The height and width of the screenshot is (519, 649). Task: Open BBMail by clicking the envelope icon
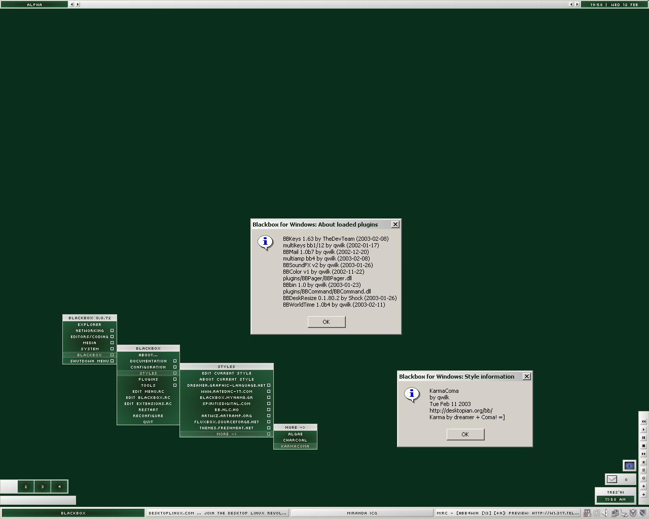pyautogui.click(x=612, y=479)
